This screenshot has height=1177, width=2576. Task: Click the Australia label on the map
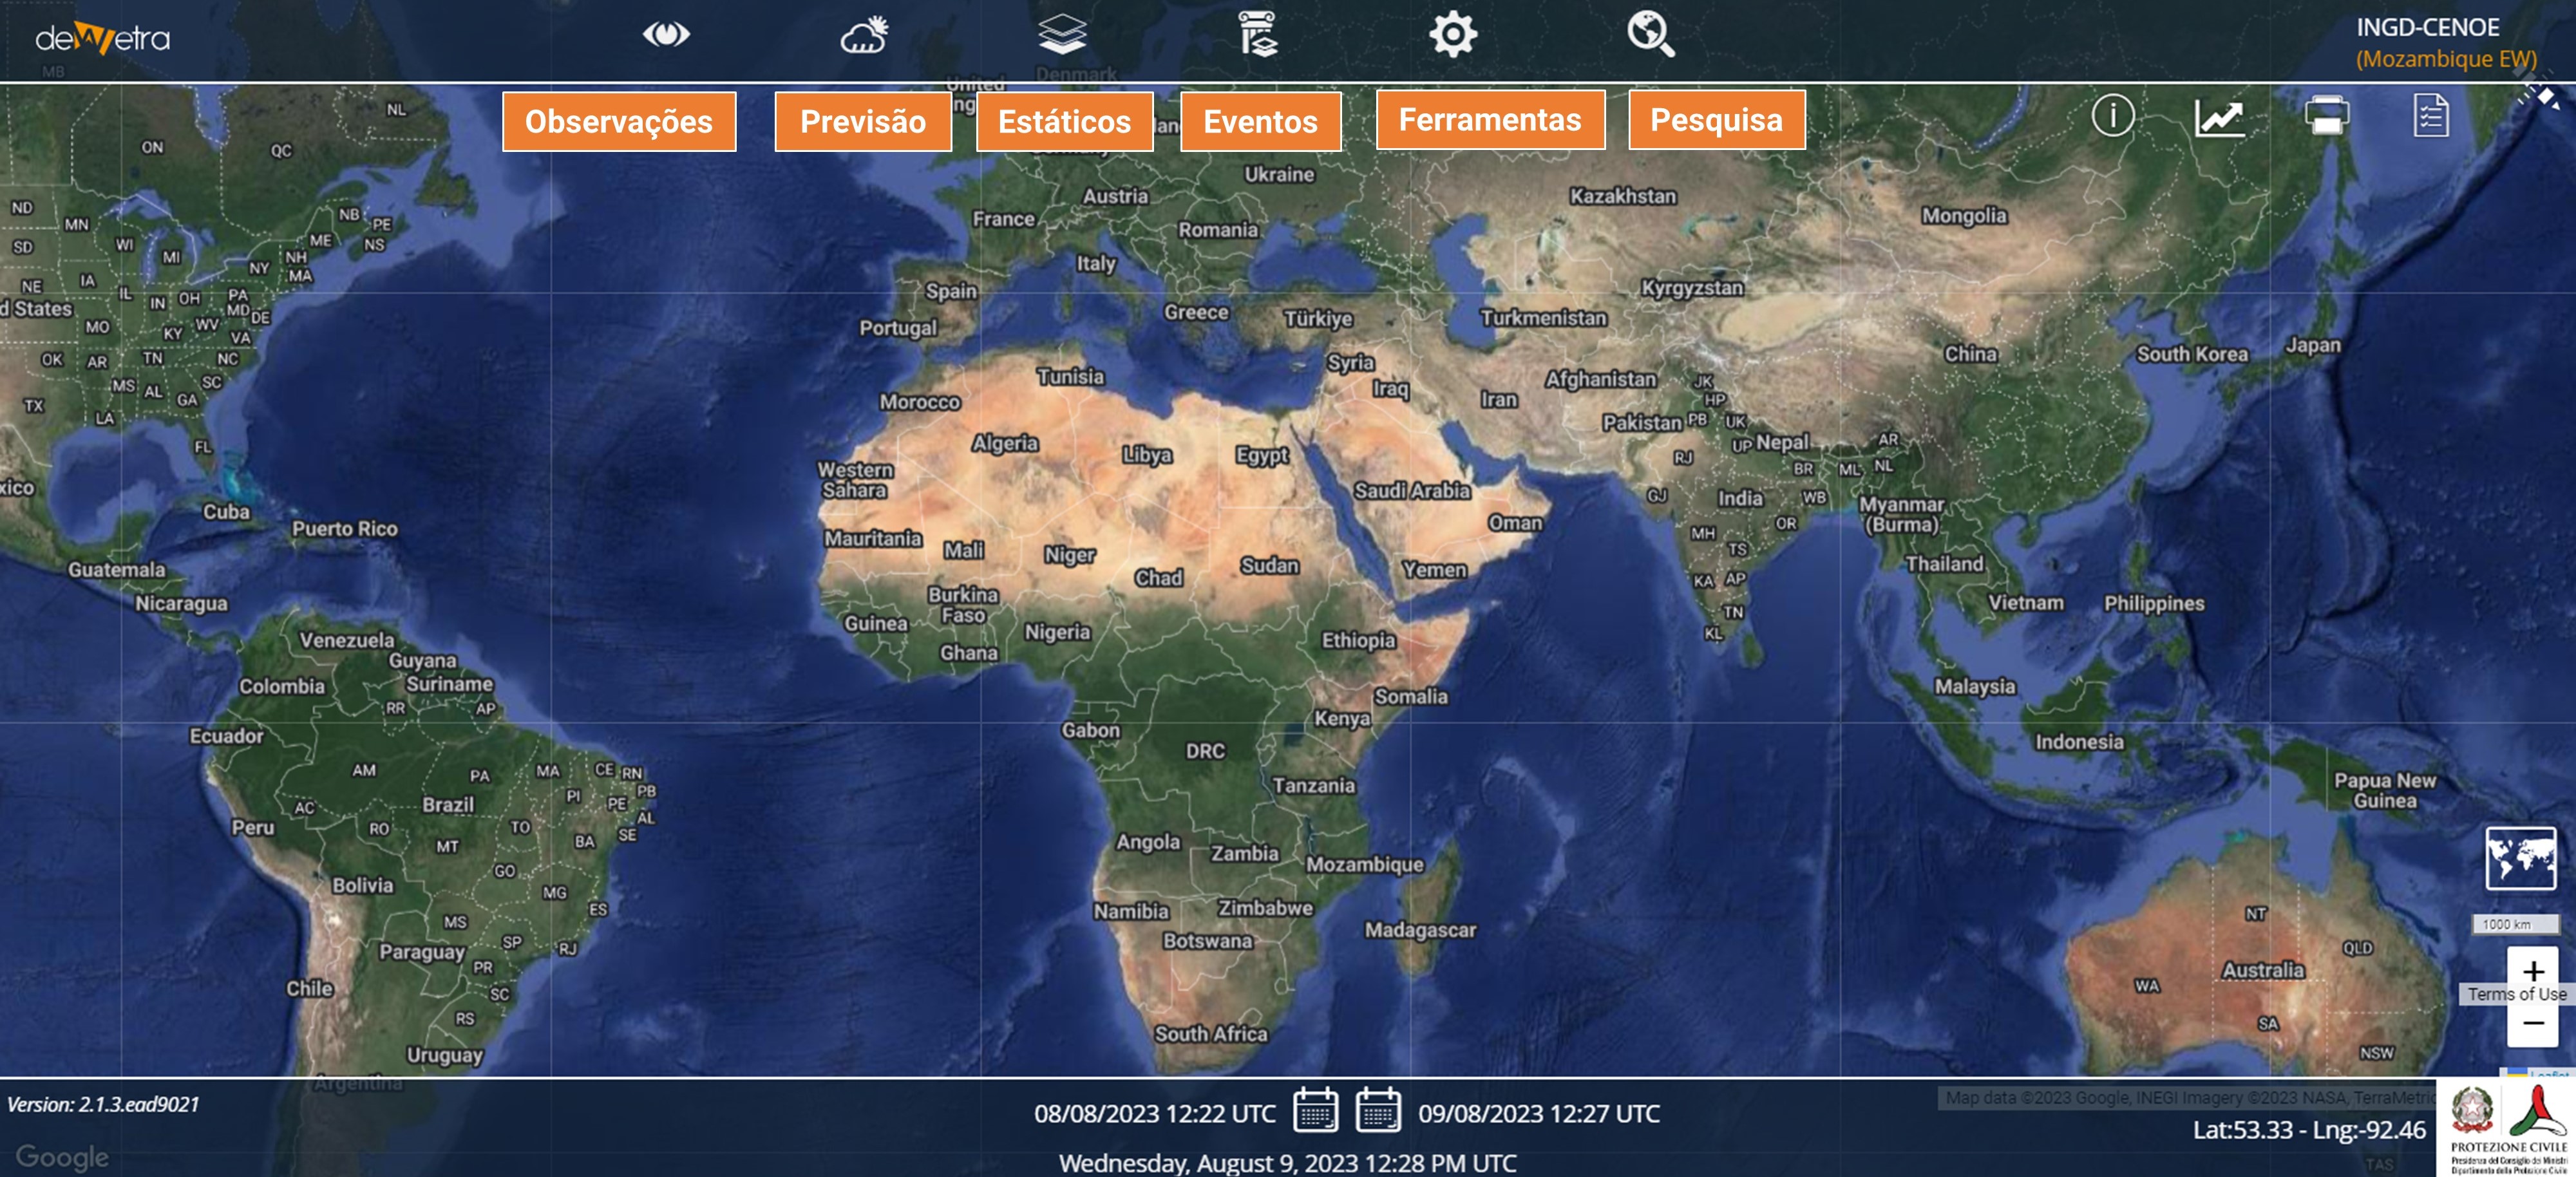(x=2263, y=970)
